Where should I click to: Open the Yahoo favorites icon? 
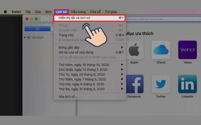point(187,50)
